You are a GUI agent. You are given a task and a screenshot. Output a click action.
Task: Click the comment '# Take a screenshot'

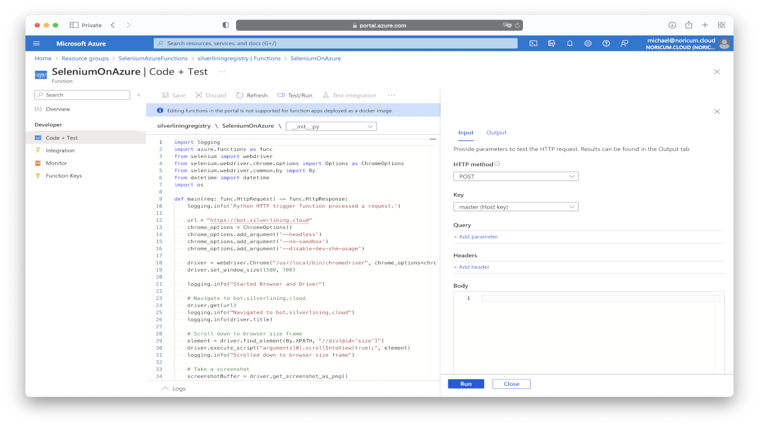click(218, 369)
